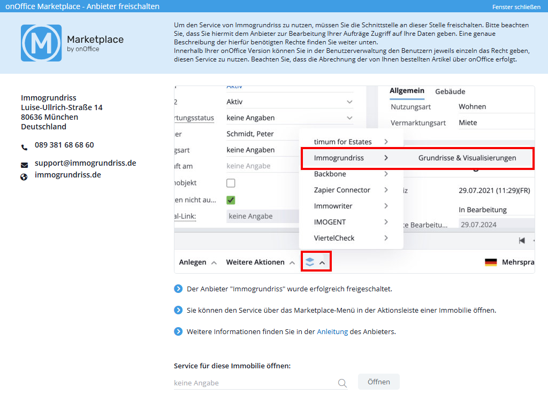This screenshot has width=548, height=410.
Task: Select 'ViertelCheck' menu entry
Action: point(334,238)
